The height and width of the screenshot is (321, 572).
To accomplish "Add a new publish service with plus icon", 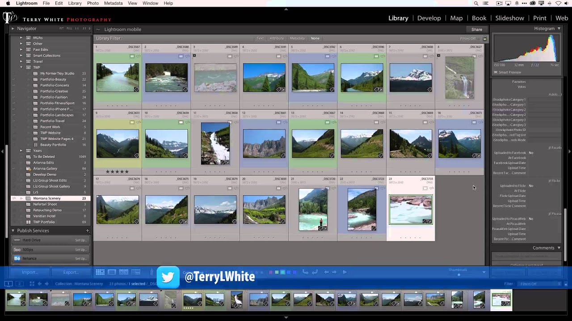I will (x=88, y=231).
